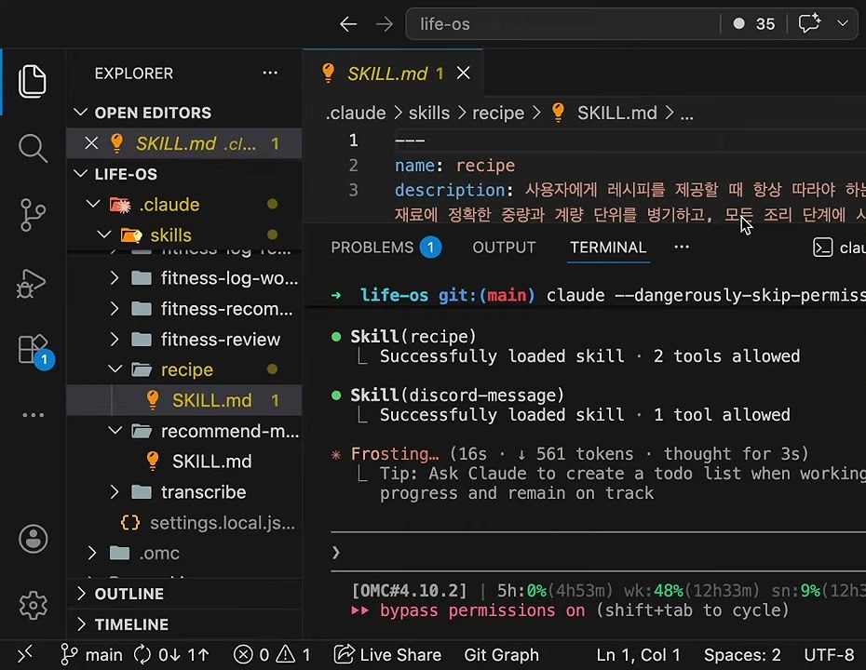This screenshot has width=866, height=670.
Task: Go forward with the navigation arrow
Action: pyautogui.click(x=385, y=24)
